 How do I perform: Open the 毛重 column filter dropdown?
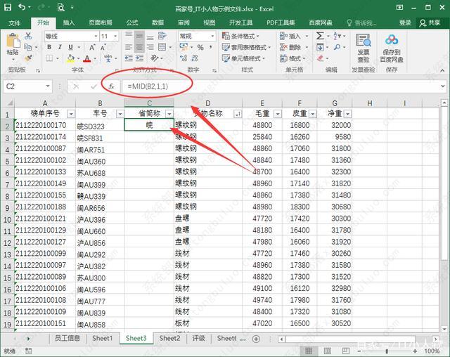pos(277,114)
